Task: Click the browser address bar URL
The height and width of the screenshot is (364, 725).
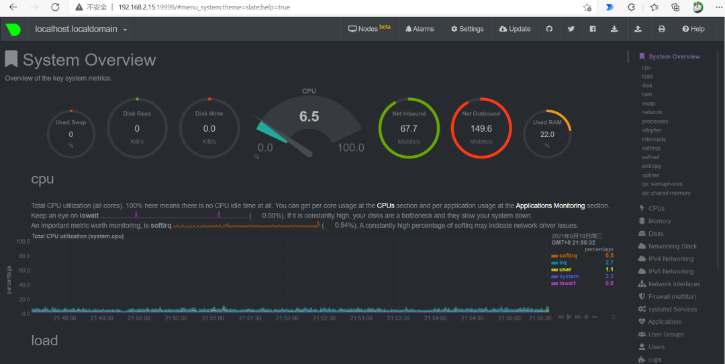Action: pos(204,7)
